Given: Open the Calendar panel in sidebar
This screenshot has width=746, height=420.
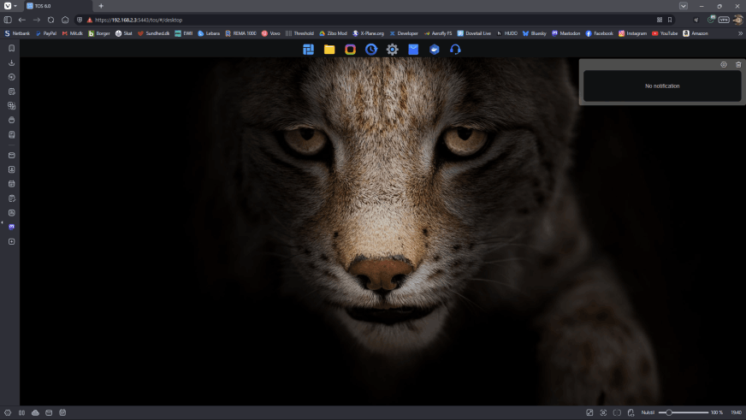Looking at the screenshot, I should point(11,184).
